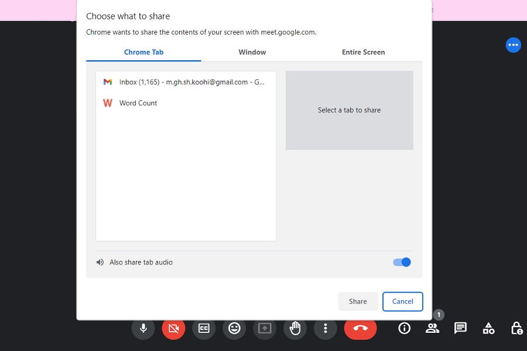The height and width of the screenshot is (351, 527).
Task: Click the present screen icon
Action: (x=265, y=328)
